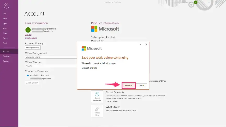Click the green user avatar under User Information
This screenshot has width=226, height=127.
[28, 30]
